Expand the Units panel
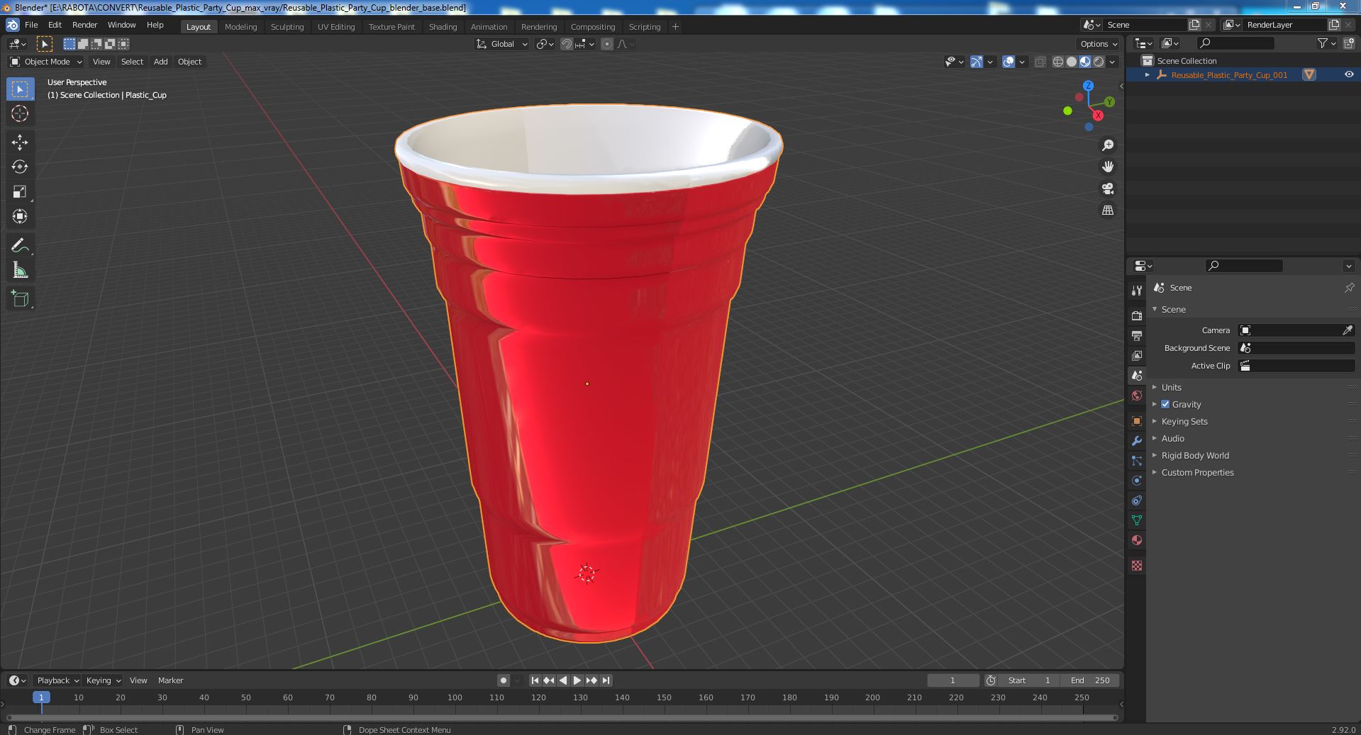The width and height of the screenshot is (1361, 735). 1171,387
